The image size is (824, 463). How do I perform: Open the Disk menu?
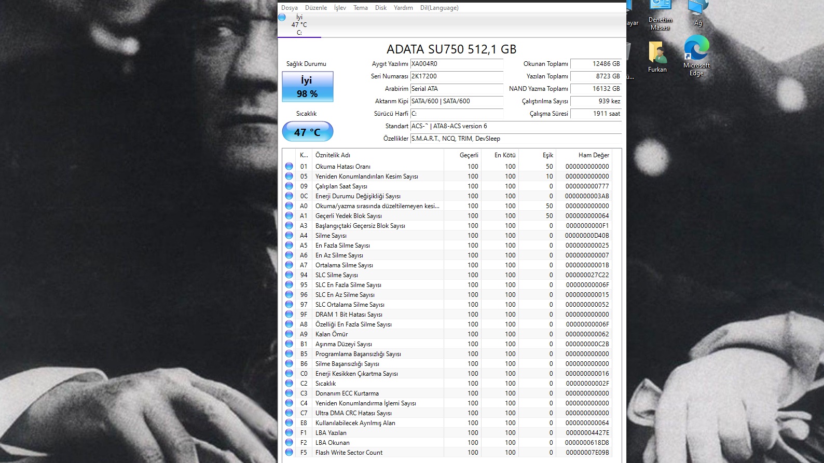[x=381, y=8]
